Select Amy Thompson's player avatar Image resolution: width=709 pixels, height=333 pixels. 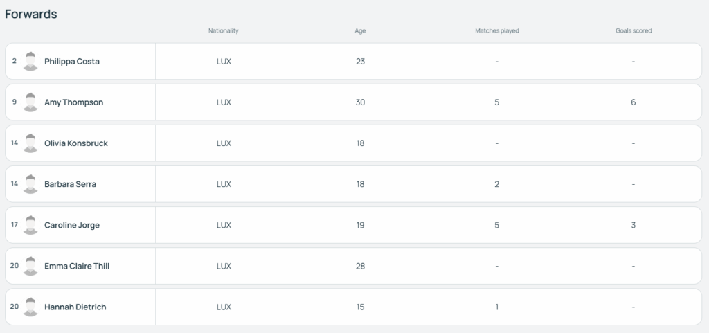tap(30, 102)
